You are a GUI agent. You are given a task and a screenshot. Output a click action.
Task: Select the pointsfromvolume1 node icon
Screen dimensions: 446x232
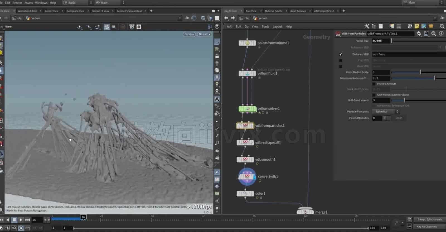247,43
